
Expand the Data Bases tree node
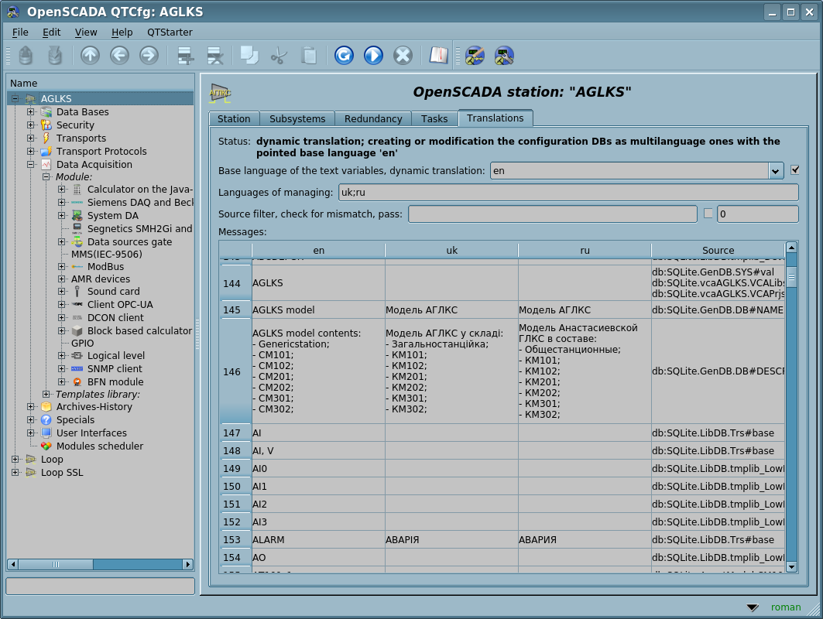click(x=31, y=111)
